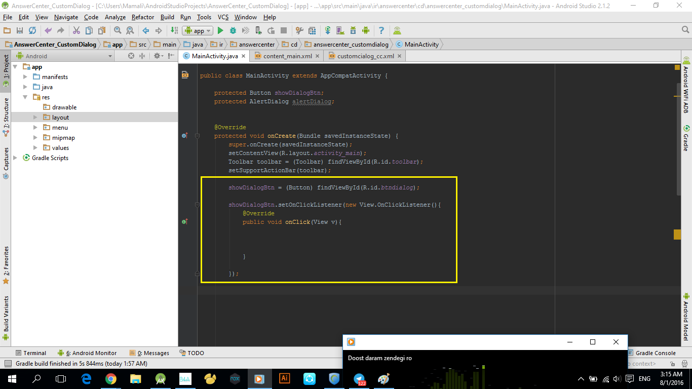Open the AVD Manager from the toolbar

pyautogui.click(x=340, y=31)
